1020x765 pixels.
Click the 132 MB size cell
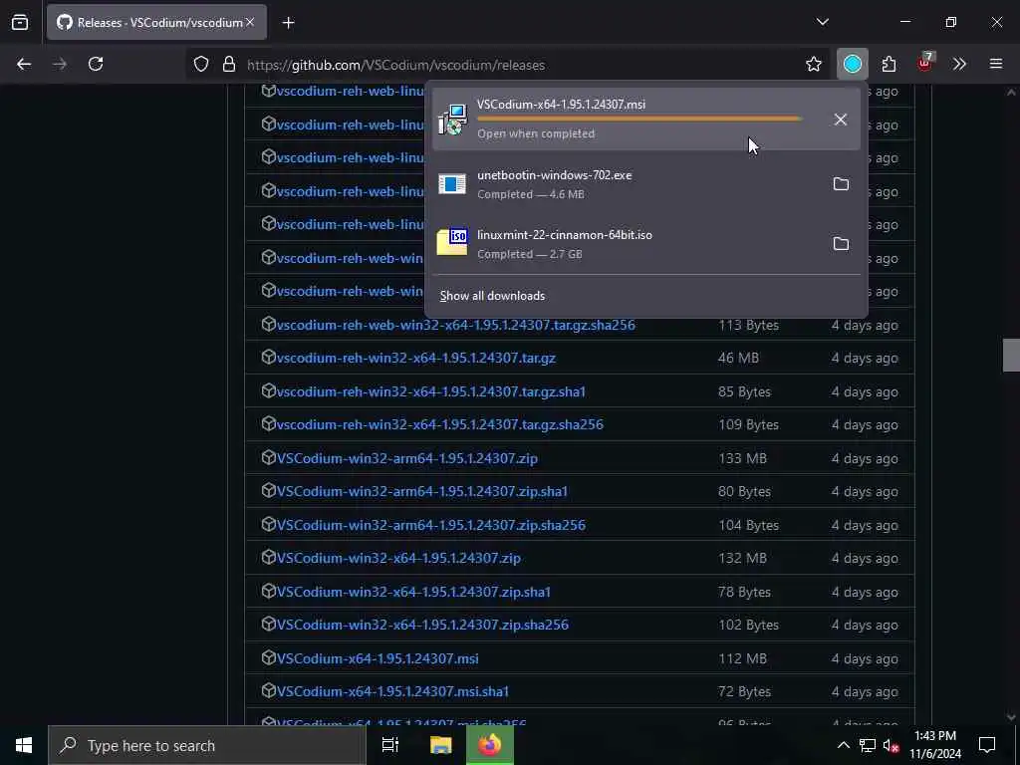coord(742,558)
